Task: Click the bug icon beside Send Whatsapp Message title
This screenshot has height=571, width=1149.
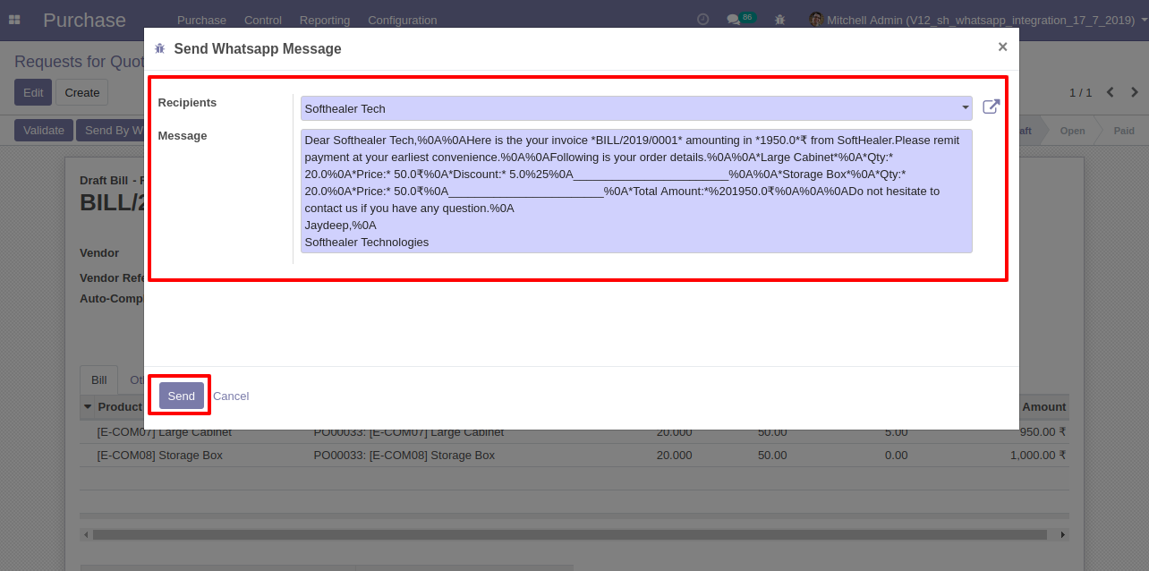Action: (160, 49)
